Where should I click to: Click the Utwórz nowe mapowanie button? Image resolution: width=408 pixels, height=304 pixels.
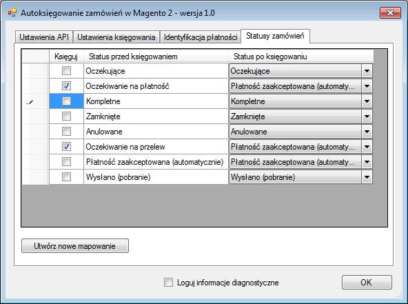75,245
